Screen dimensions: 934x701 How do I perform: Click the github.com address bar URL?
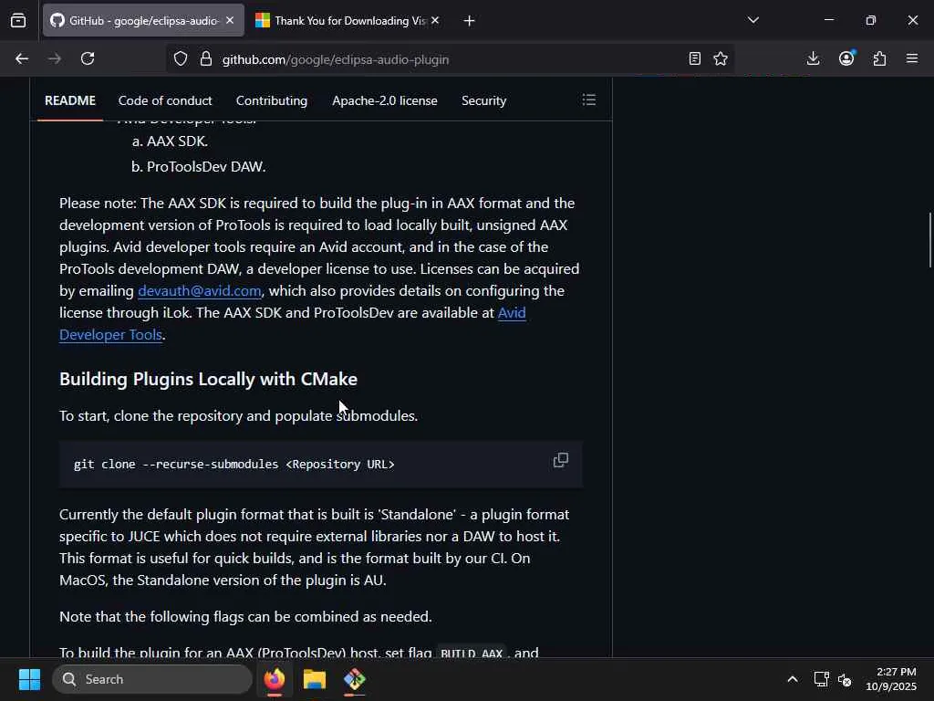336,59
